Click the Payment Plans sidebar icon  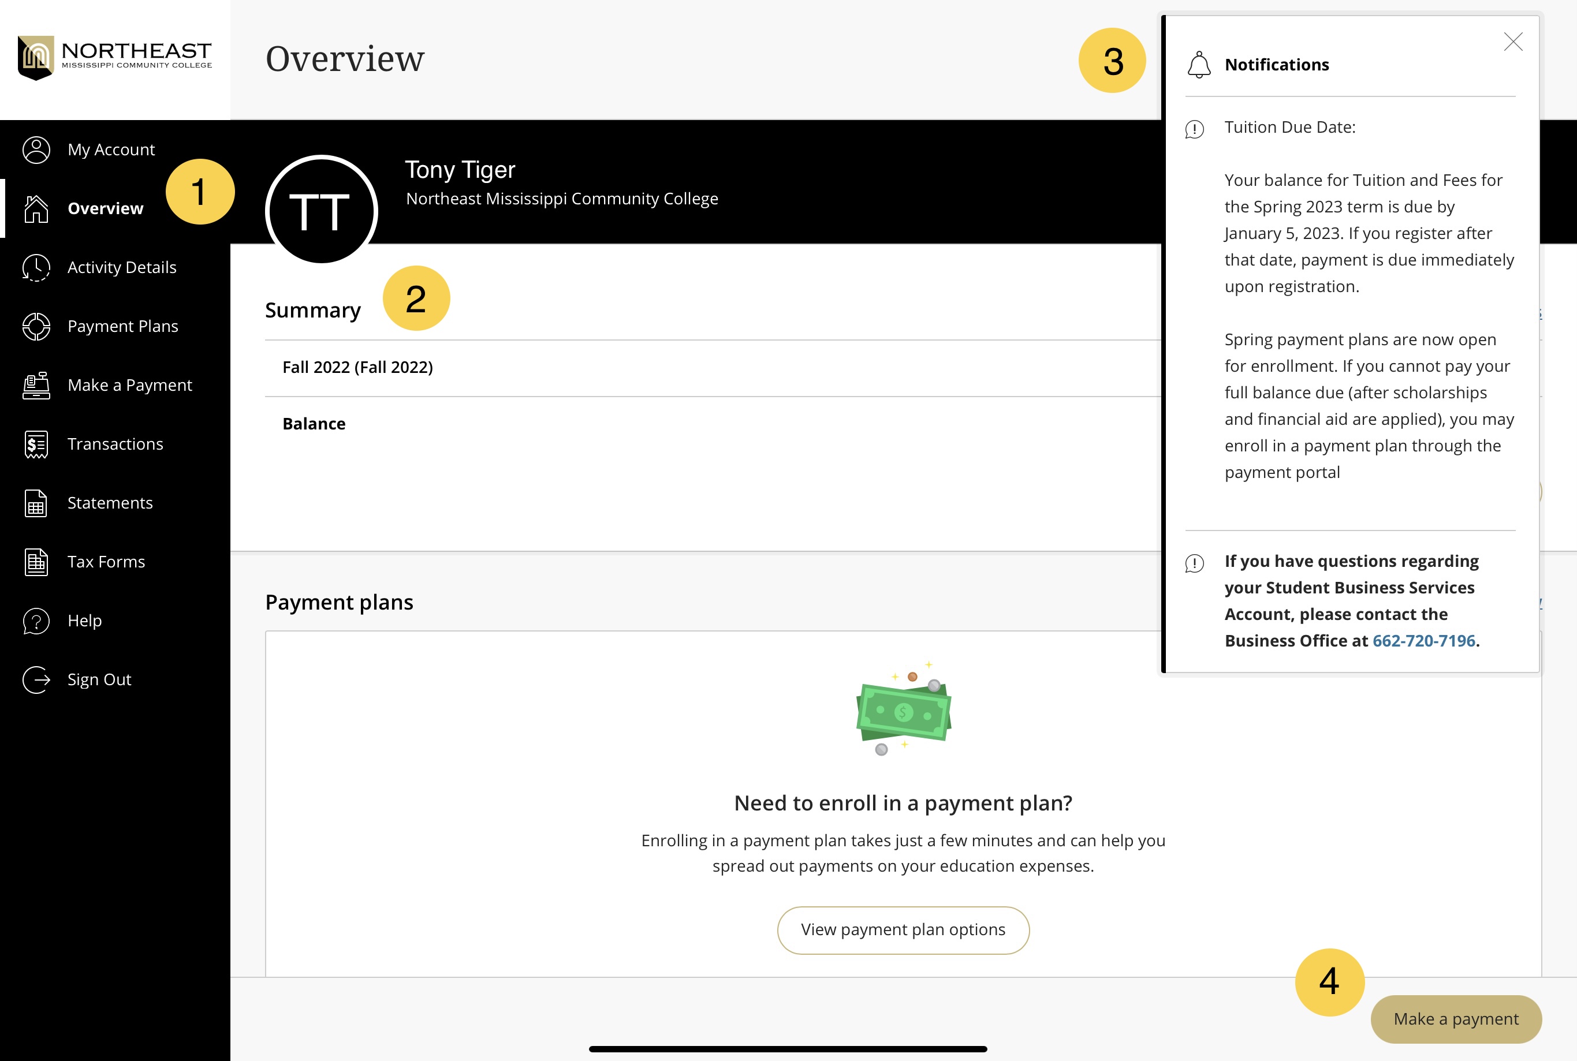(x=37, y=324)
